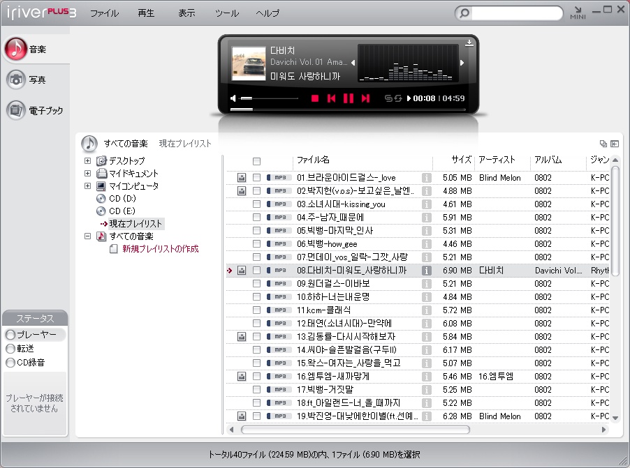Expand the デスクトップ tree node
The width and height of the screenshot is (630, 468).
click(87, 160)
